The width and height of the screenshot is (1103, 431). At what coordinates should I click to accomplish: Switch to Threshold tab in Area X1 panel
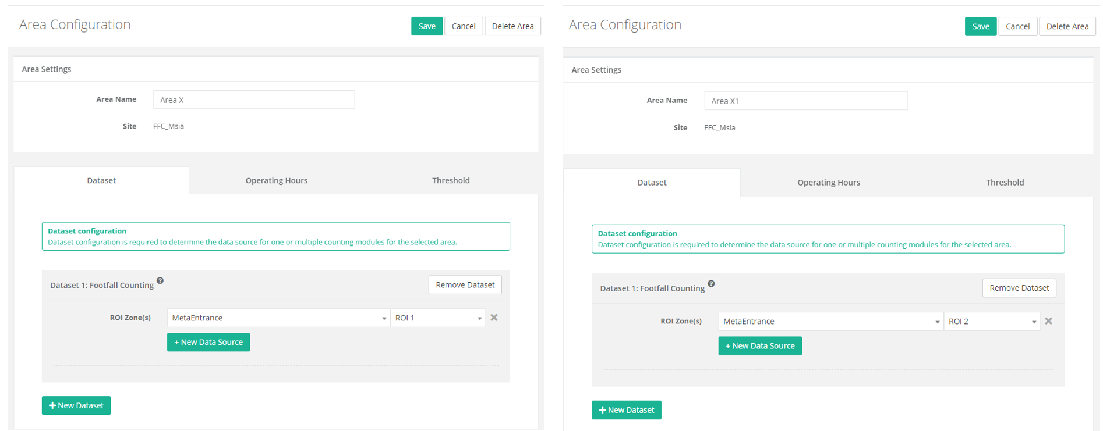[1005, 183]
